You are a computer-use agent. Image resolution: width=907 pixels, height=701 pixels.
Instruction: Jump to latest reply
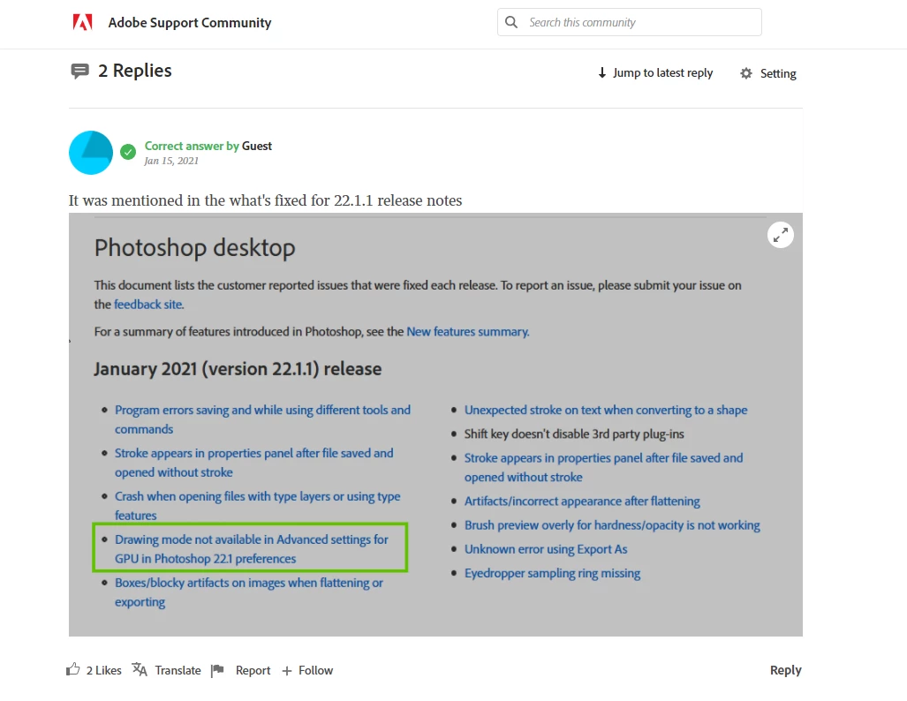point(662,73)
